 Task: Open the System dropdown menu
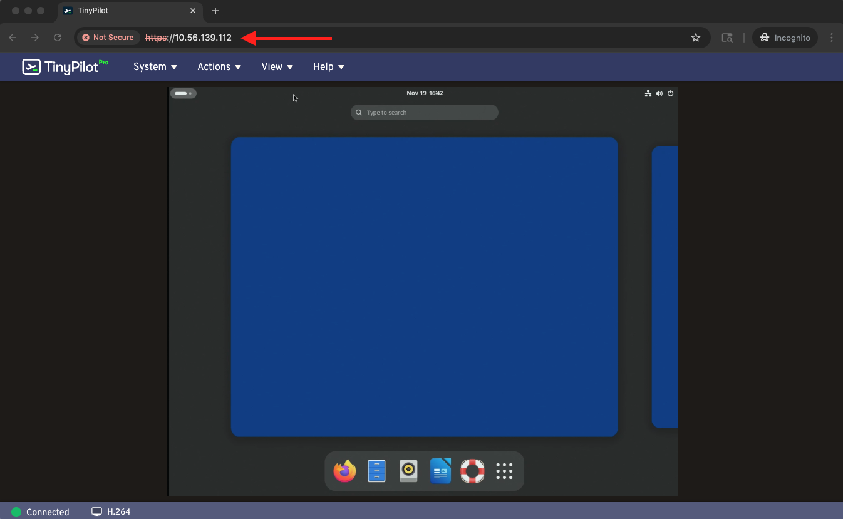pos(155,66)
